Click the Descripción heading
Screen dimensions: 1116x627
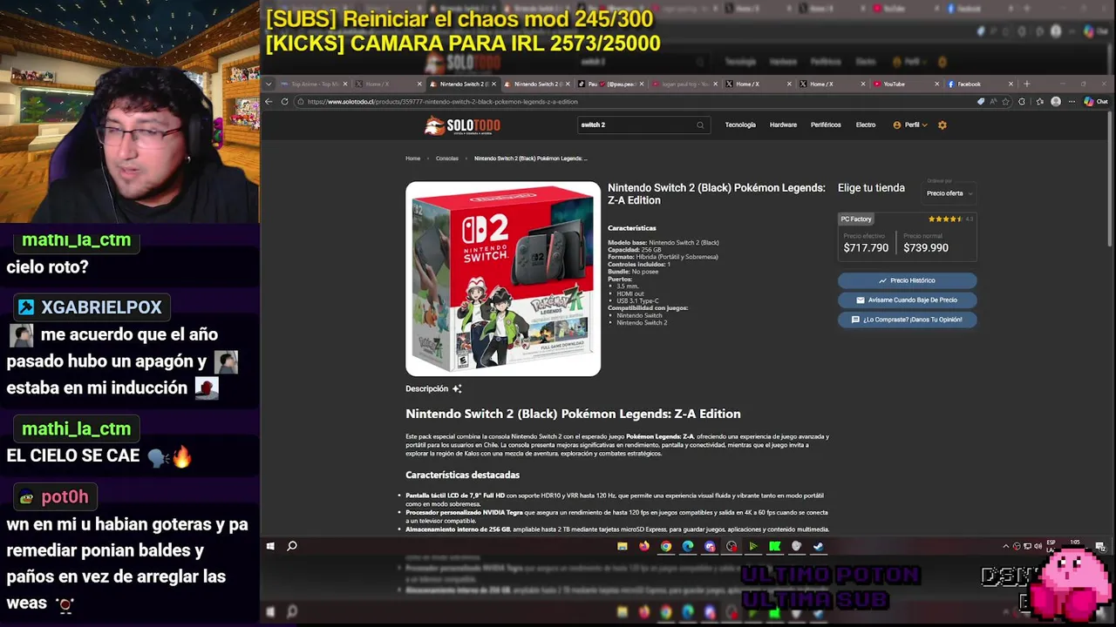[x=426, y=388]
